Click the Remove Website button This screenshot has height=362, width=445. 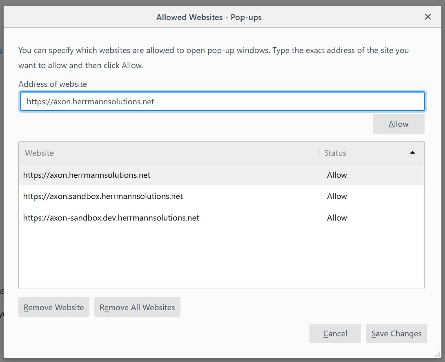pyautogui.click(x=53, y=307)
